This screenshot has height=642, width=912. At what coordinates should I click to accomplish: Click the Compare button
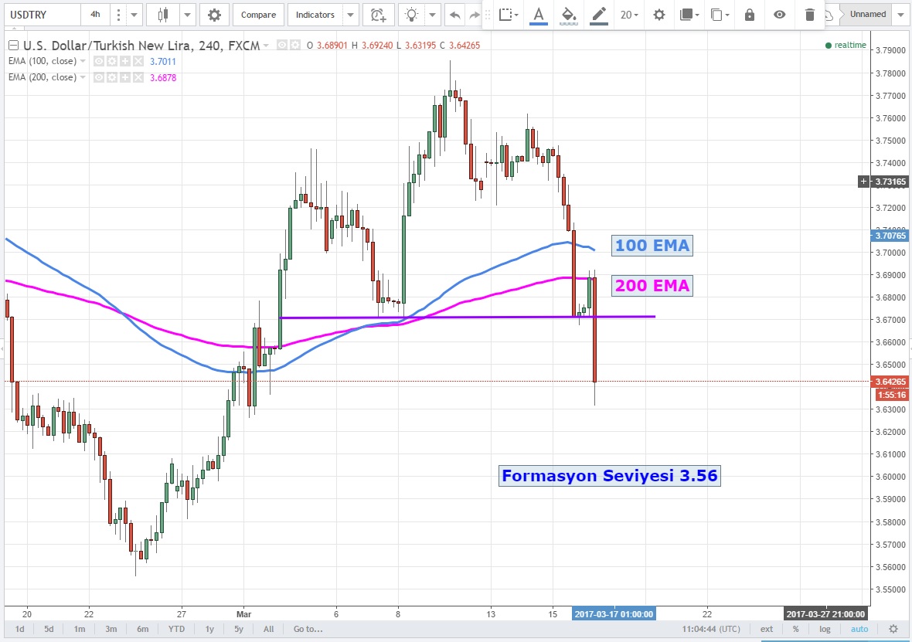(258, 15)
